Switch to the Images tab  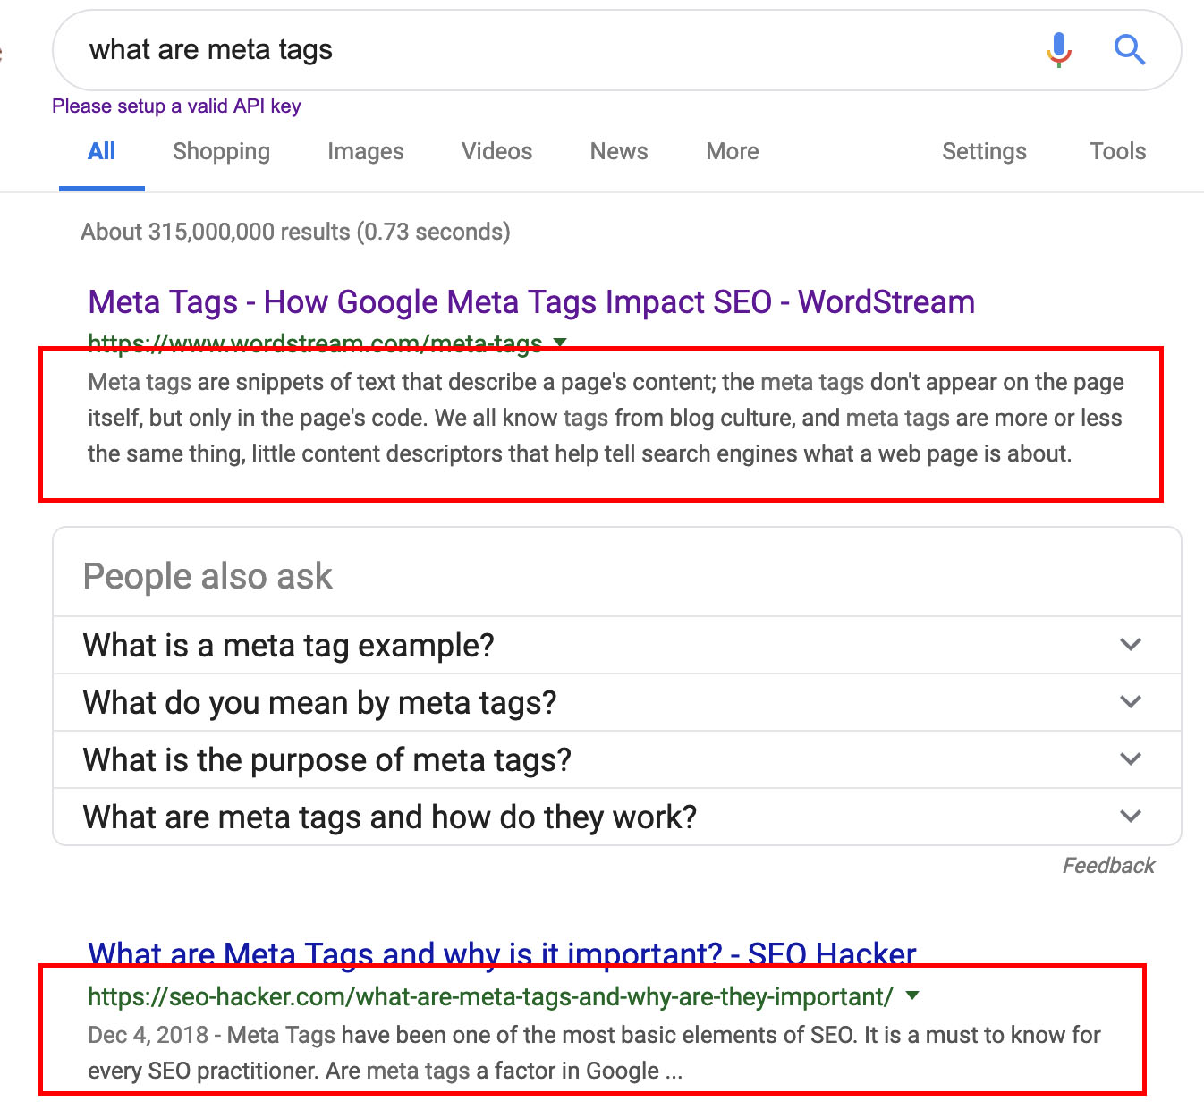click(365, 151)
